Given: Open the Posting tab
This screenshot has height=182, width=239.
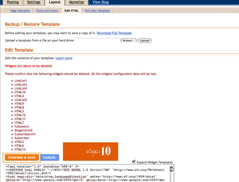Looking at the screenshot, I should (13, 2).
